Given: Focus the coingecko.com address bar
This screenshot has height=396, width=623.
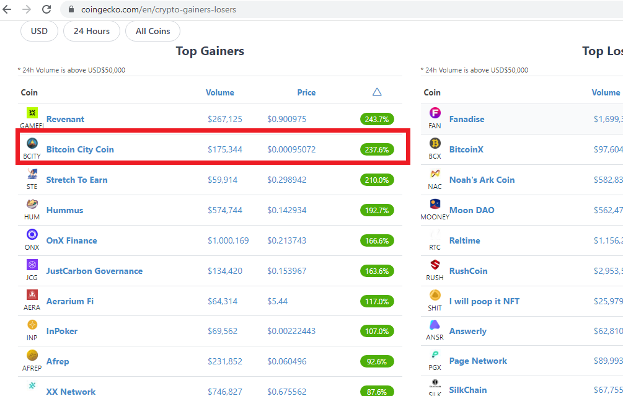Looking at the screenshot, I should (342, 9).
